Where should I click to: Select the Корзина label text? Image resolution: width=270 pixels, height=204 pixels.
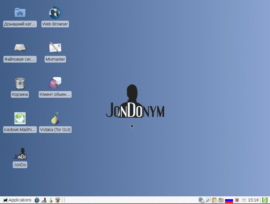pyautogui.click(x=20, y=94)
